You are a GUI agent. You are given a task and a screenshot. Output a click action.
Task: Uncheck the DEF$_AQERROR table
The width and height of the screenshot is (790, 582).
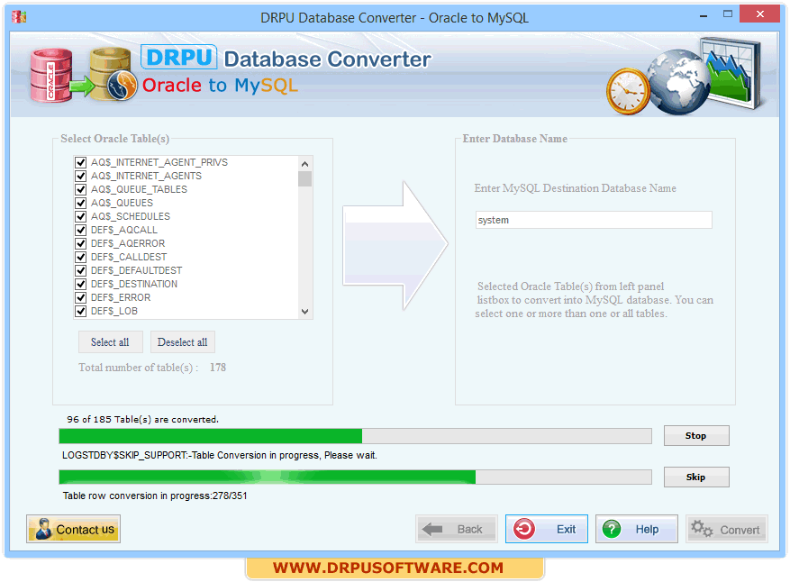80,243
